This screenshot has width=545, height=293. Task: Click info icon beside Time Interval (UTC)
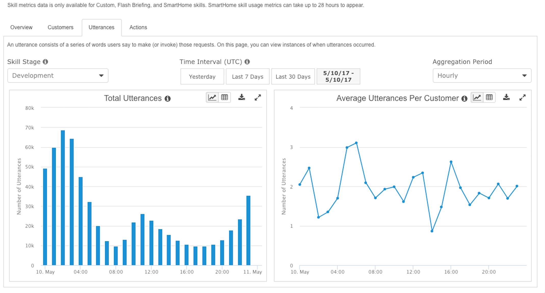(247, 62)
